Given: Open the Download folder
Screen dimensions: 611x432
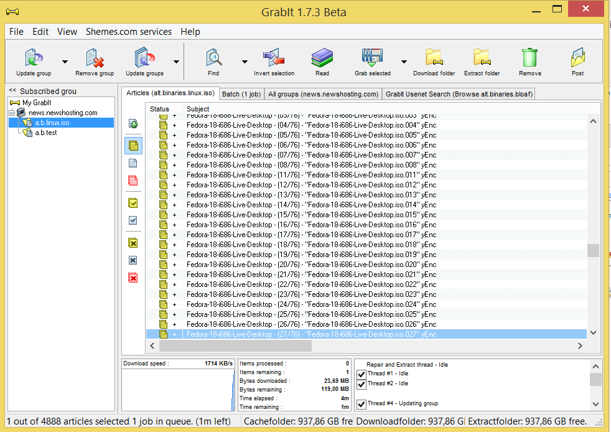Looking at the screenshot, I should (x=434, y=57).
